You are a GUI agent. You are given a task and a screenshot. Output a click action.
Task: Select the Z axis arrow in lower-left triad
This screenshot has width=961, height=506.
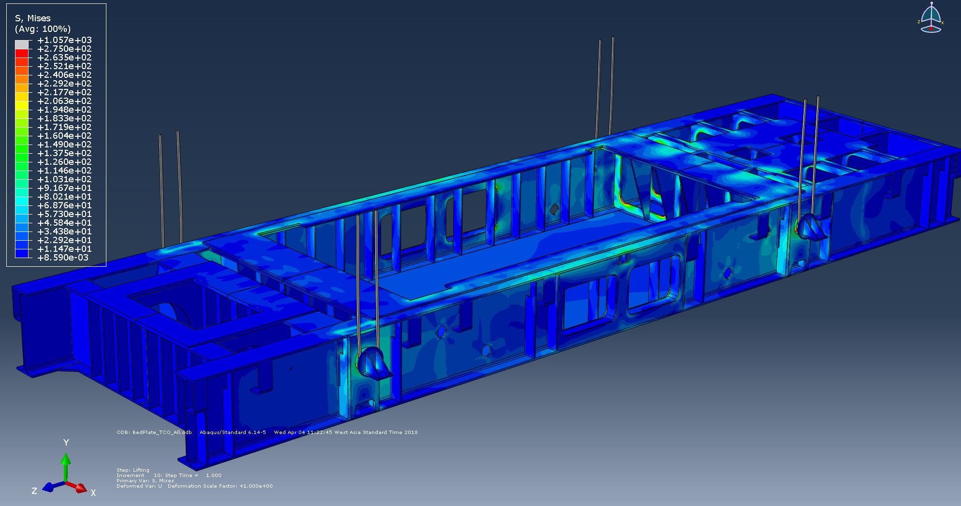coord(49,487)
